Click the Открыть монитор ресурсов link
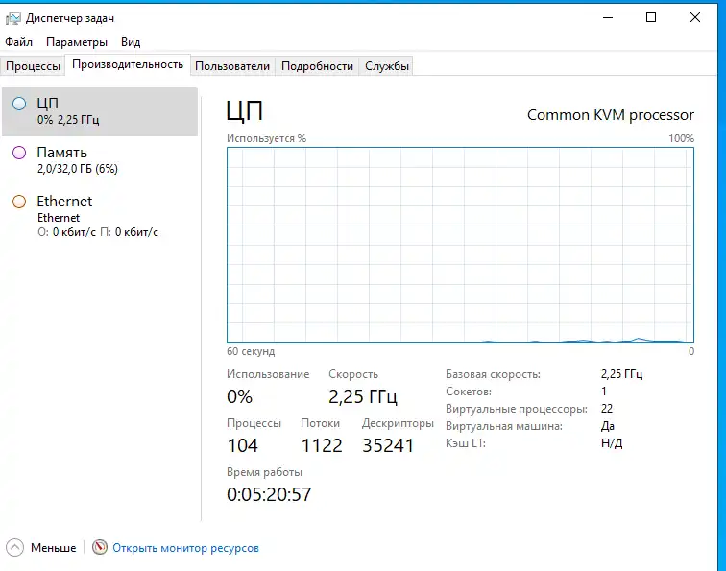 (x=185, y=548)
